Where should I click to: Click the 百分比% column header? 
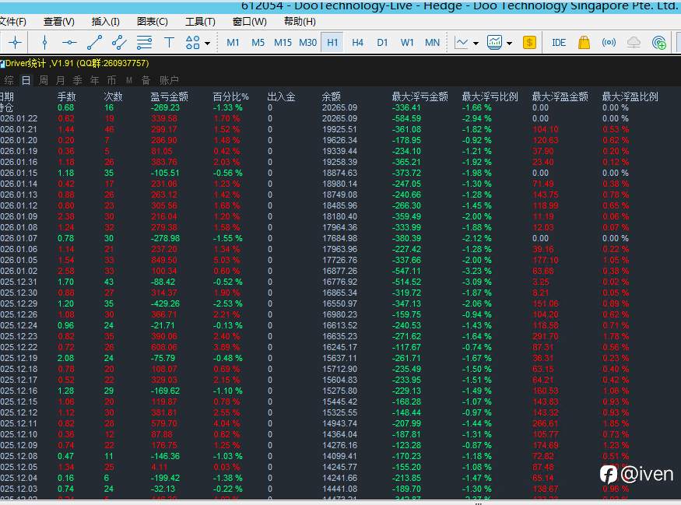pyautogui.click(x=230, y=96)
